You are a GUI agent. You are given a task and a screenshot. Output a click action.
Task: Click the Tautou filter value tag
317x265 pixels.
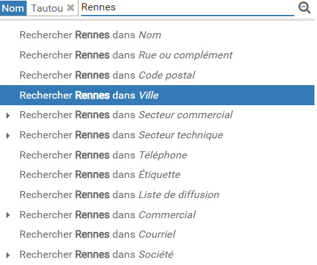[x=47, y=8]
